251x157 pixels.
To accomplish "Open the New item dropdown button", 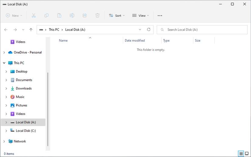I will coord(14,15).
